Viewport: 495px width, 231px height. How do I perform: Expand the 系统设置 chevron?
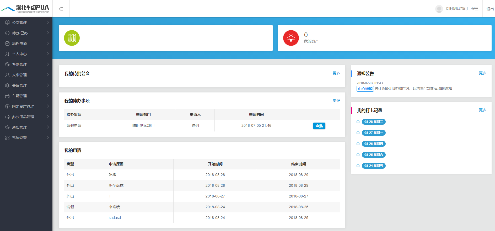(x=48, y=137)
